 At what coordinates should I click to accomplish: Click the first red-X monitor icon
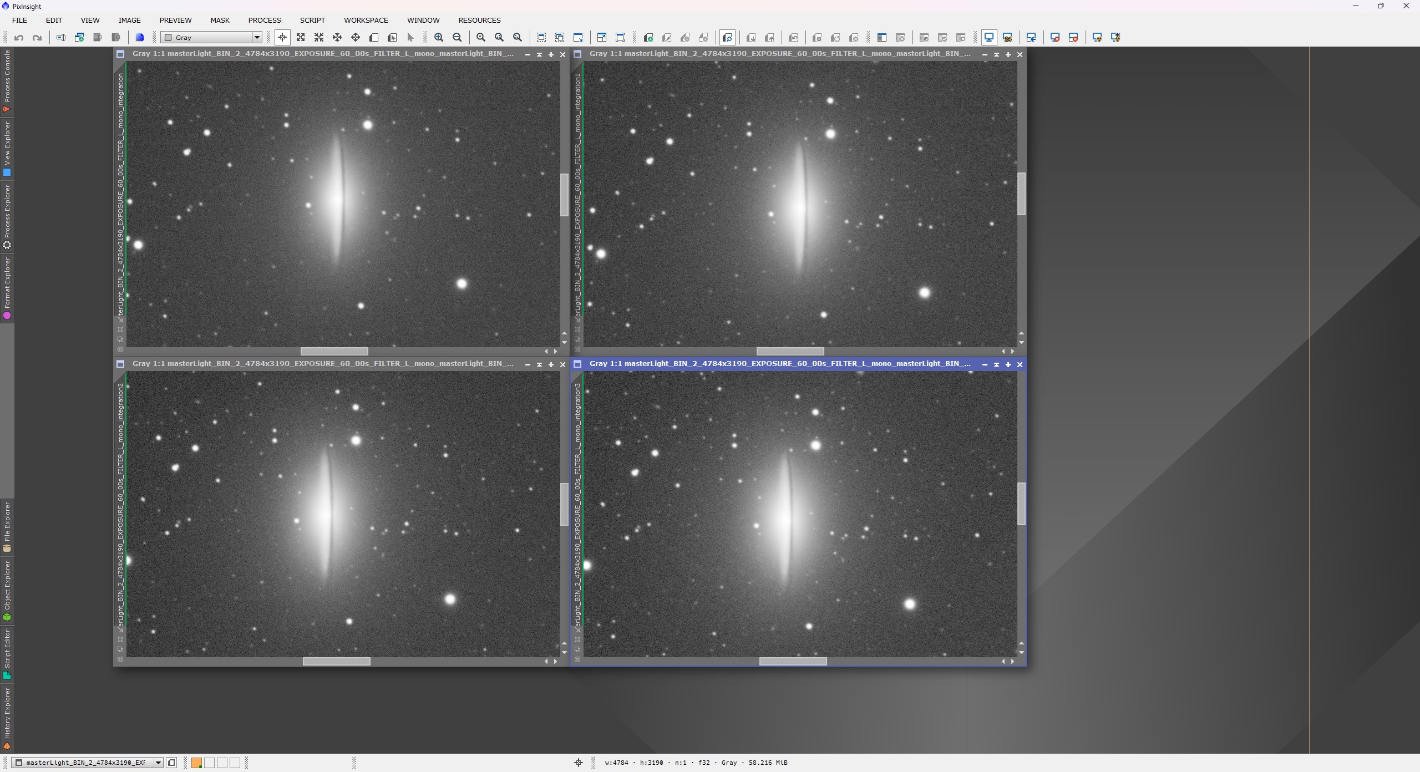point(1055,37)
